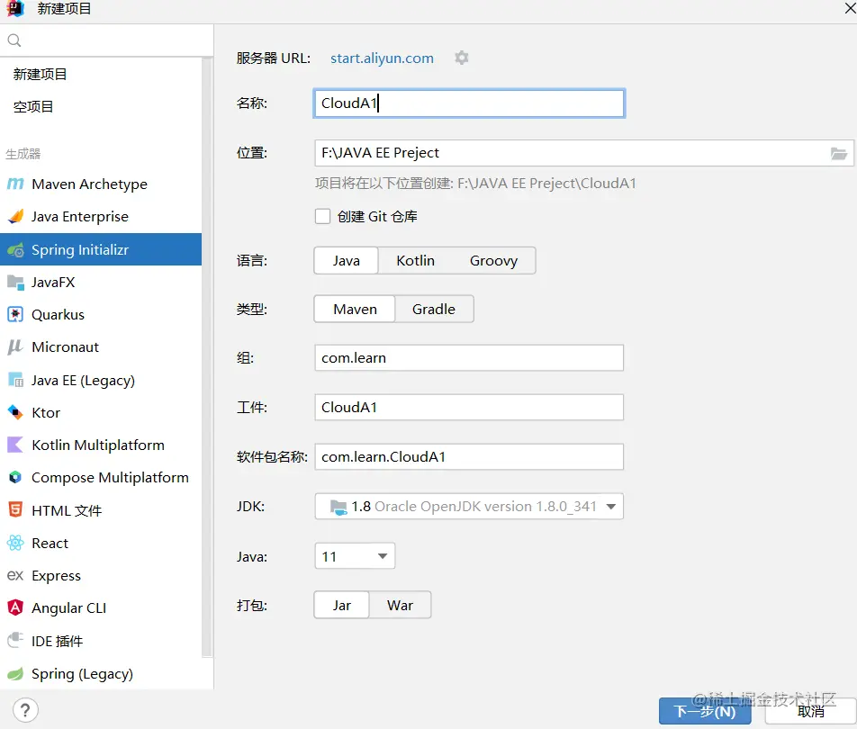Choose Gradle as build type
857x729 pixels.
[x=433, y=310]
